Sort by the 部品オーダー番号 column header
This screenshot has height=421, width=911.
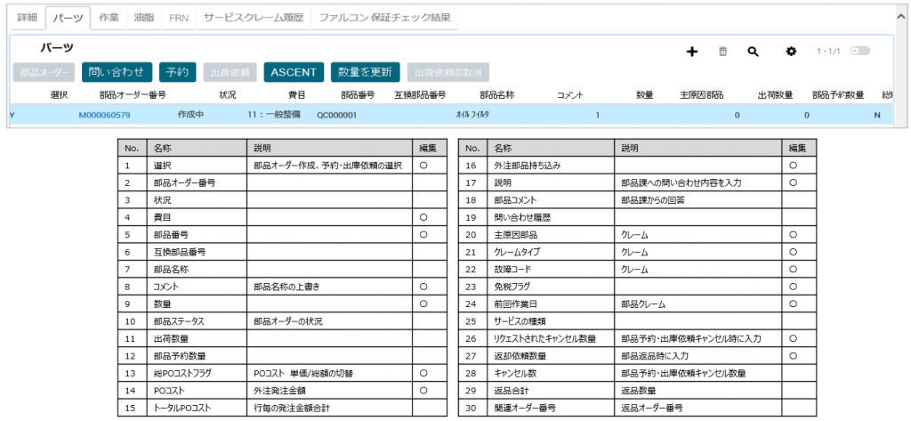tap(133, 94)
